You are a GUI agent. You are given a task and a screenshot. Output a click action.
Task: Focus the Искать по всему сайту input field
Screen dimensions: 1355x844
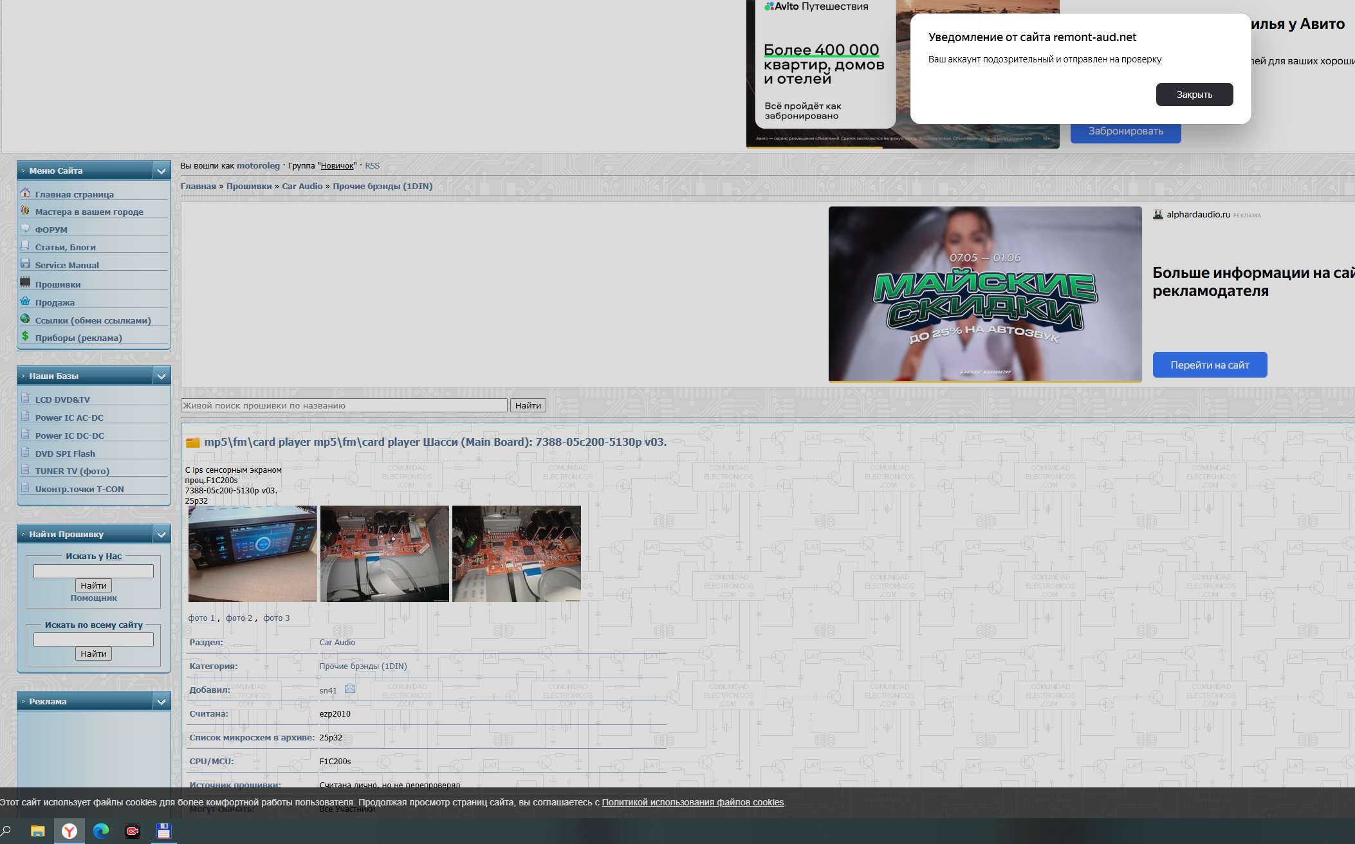pyautogui.click(x=93, y=639)
